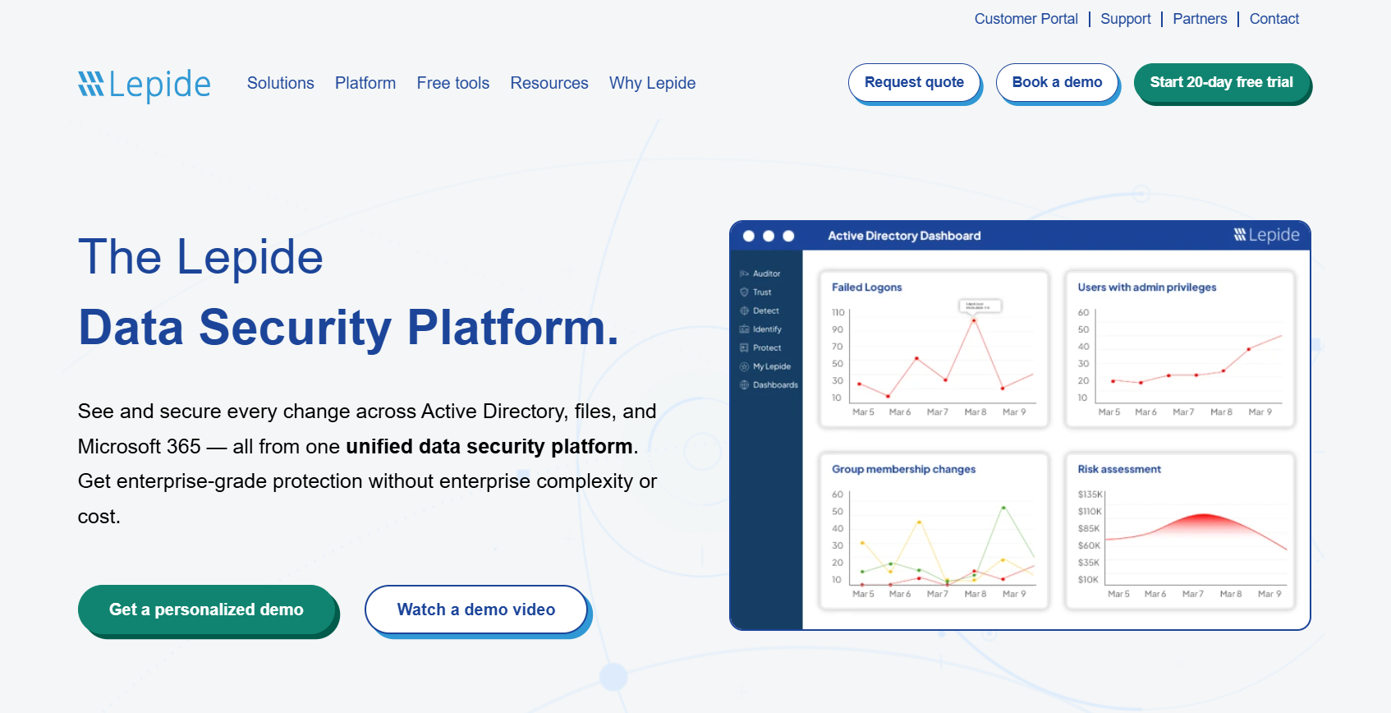The image size is (1391, 713).
Task: Select Why Lepide in the navigation
Action: click(x=652, y=83)
